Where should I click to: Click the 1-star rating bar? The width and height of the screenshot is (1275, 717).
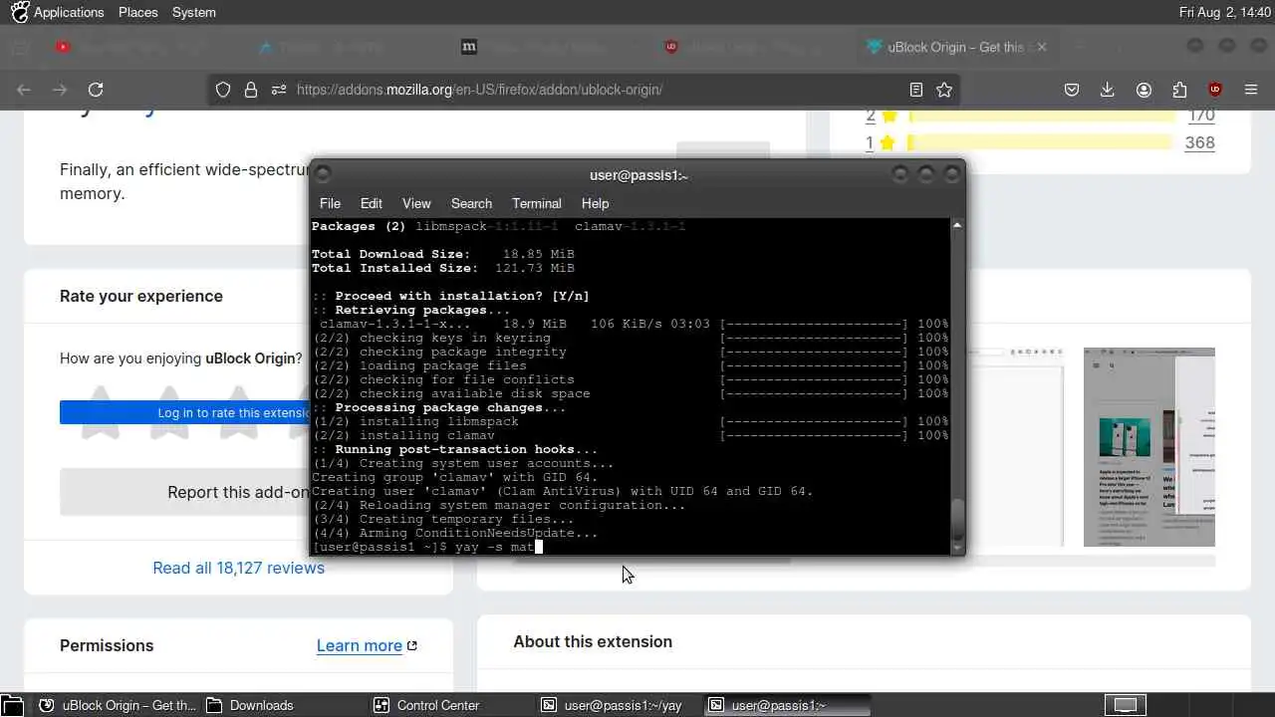(x=1042, y=142)
